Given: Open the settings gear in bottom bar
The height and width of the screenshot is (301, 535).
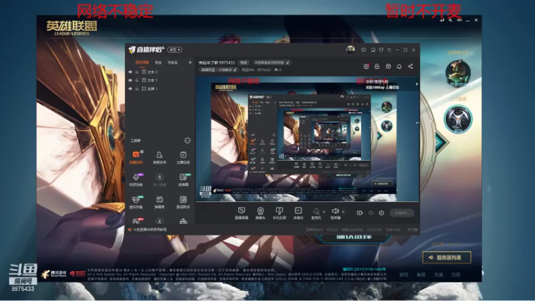Looking at the screenshot, I should click(381, 213).
